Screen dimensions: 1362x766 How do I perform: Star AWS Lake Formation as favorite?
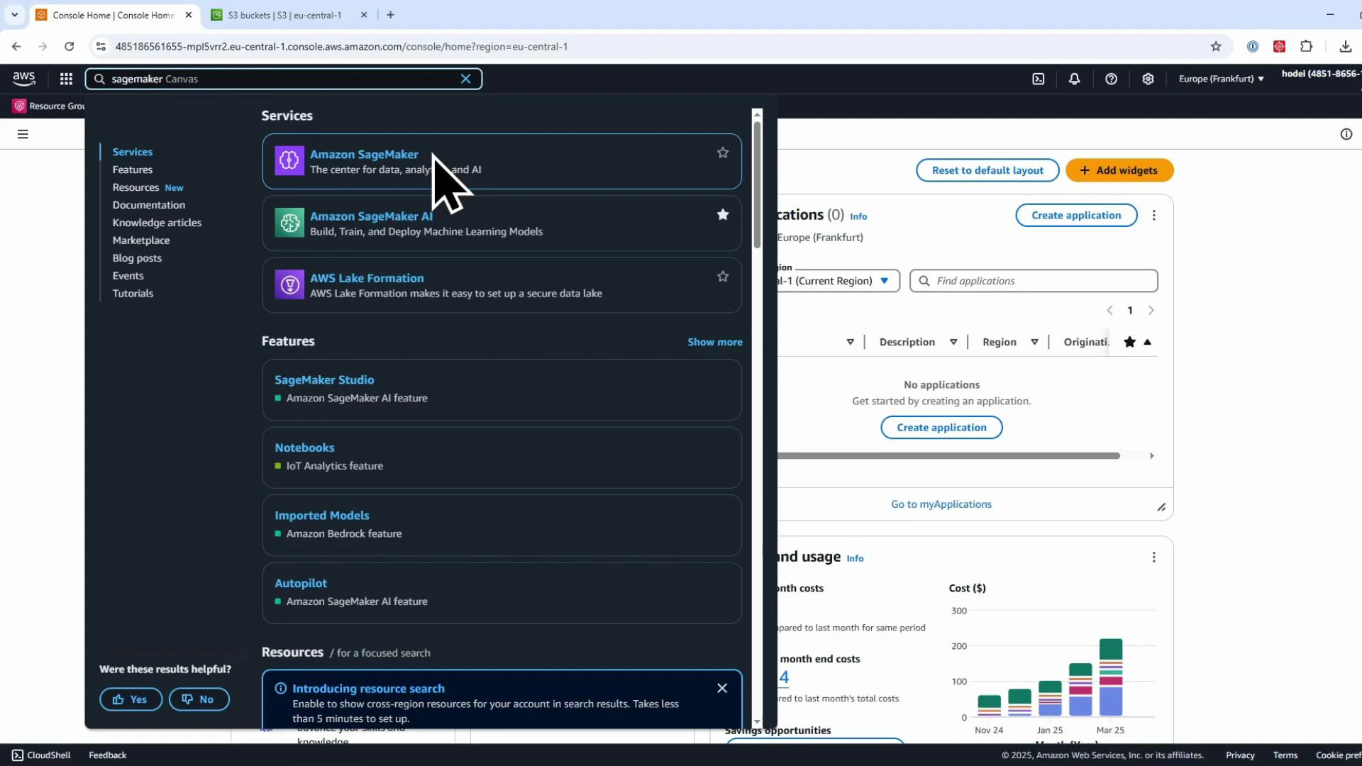point(723,276)
